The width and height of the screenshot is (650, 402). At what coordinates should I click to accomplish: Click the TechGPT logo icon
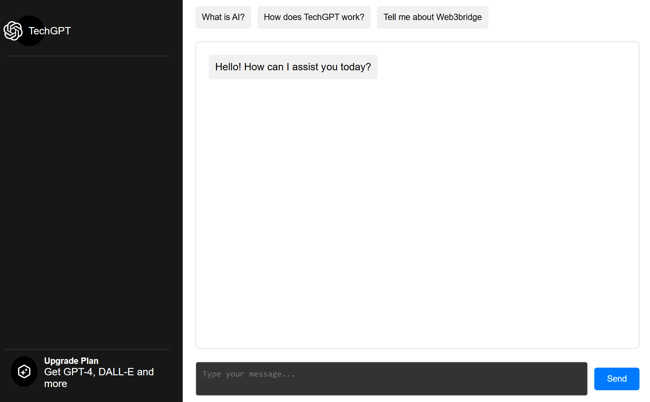(13, 31)
